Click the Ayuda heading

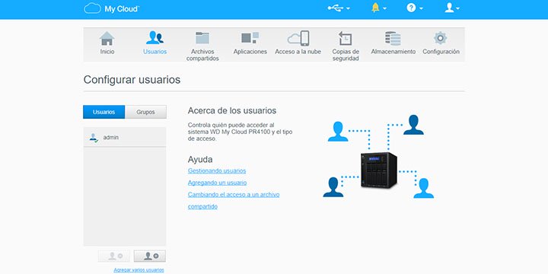(200, 159)
